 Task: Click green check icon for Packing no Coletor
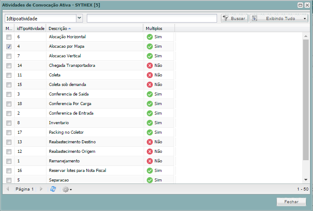pos(150,132)
